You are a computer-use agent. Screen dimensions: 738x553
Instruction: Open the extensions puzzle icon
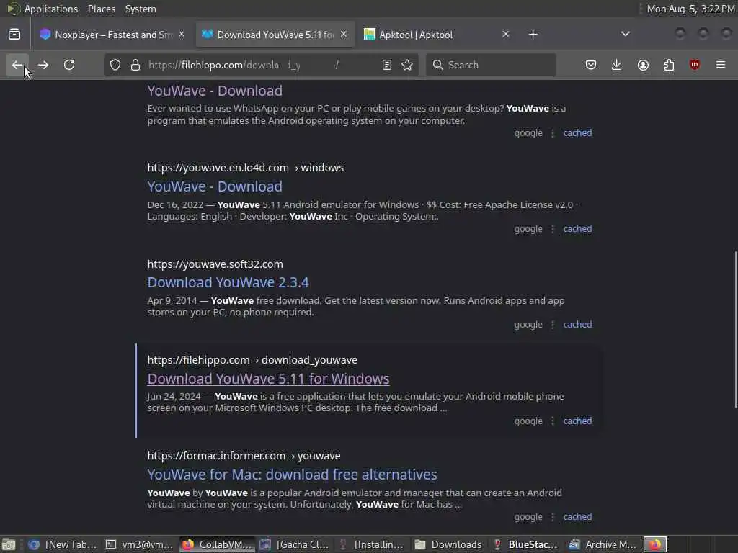669,65
